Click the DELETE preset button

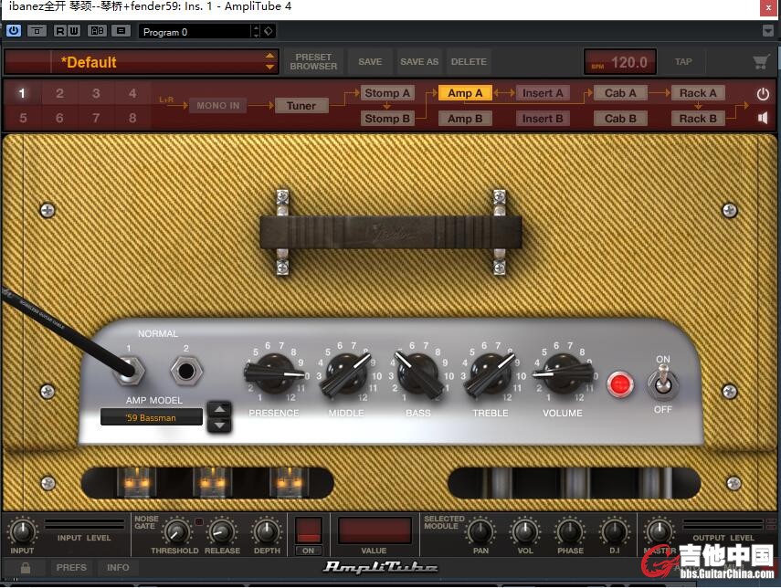pos(469,62)
